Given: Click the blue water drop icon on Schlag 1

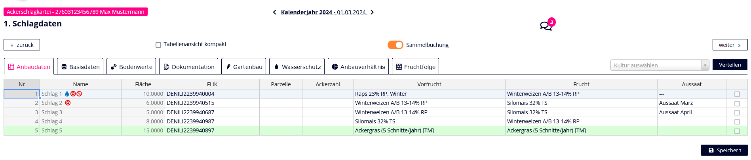Looking at the screenshot, I should [67, 94].
